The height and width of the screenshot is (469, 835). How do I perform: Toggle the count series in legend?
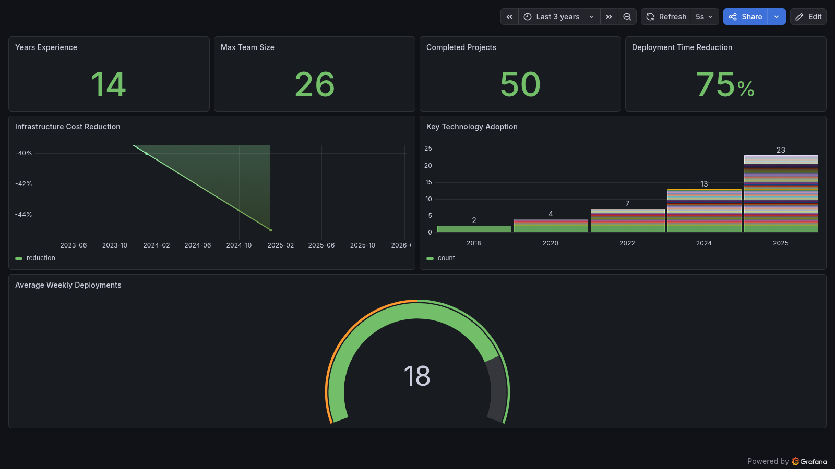(446, 258)
